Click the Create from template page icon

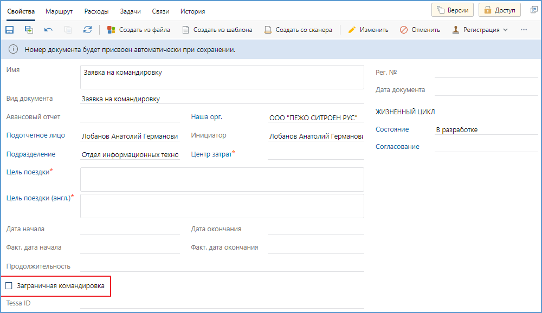click(185, 30)
